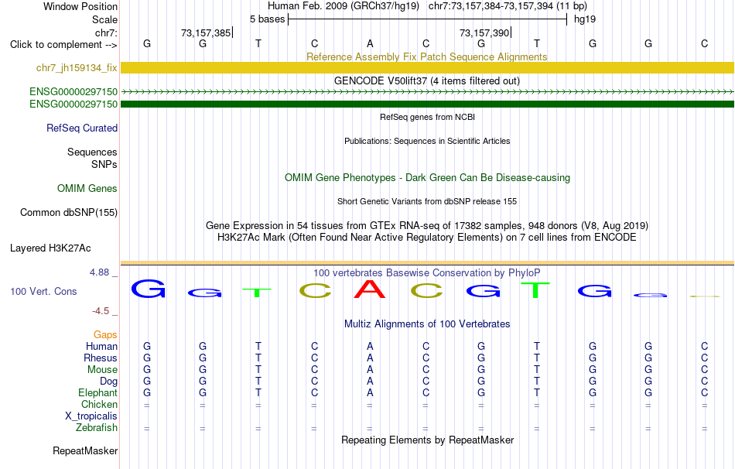This screenshot has width=735, height=469.
Task: Click the yellow fix patch alignment bar
Action: (427, 67)
